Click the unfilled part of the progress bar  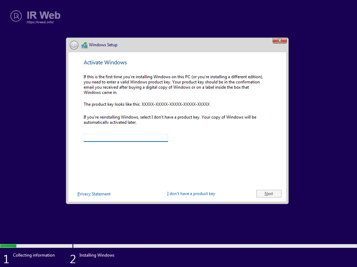(x=209, y=246)
